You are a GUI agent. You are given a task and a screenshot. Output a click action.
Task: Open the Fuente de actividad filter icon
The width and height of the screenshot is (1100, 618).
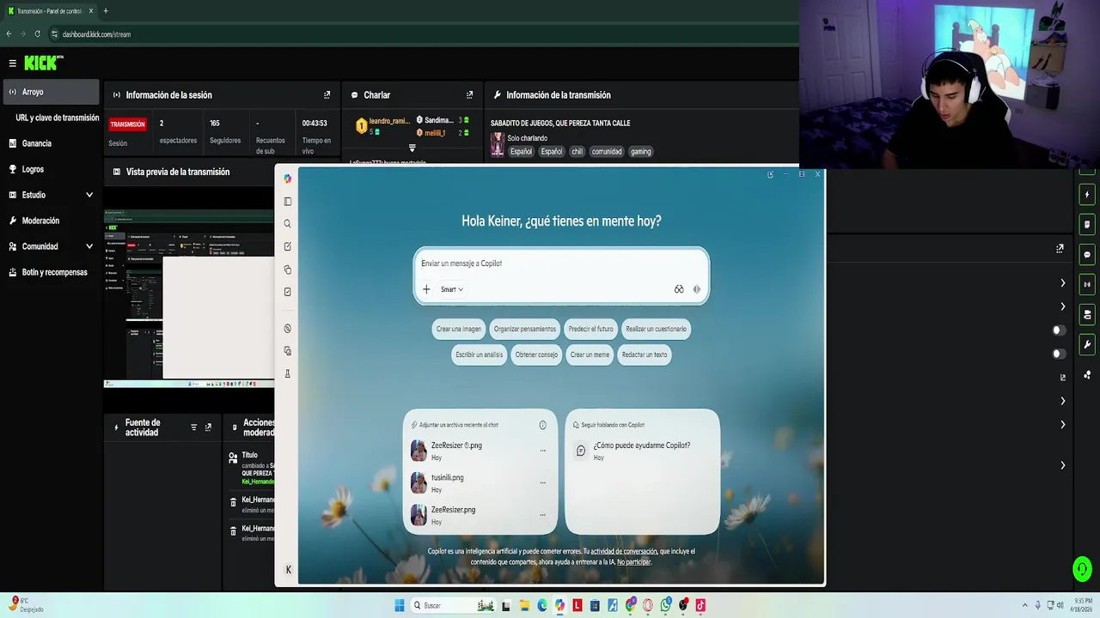193,427
